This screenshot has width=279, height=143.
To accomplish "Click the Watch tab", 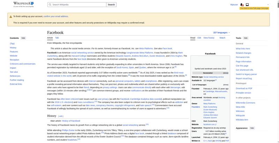I will coord(223,38).
